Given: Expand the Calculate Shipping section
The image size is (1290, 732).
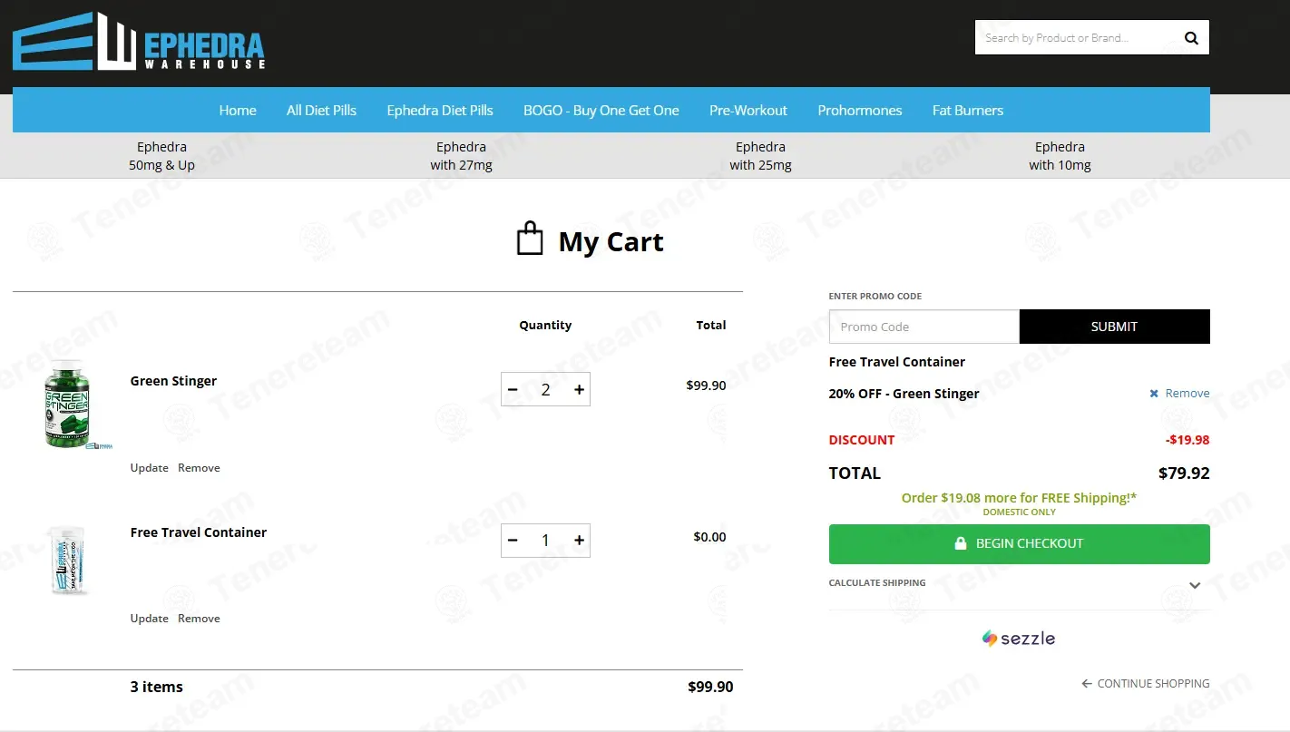Looking at the screenshot, I should tap(1194, 585).
